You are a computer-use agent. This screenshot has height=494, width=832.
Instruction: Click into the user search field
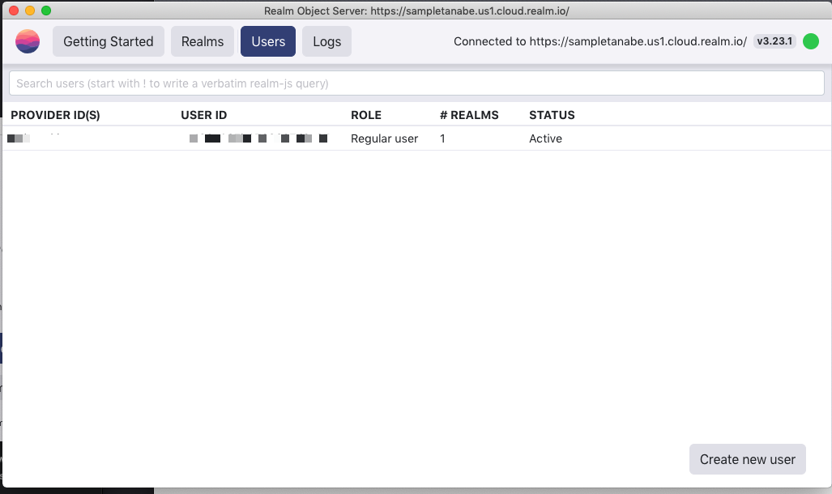[x=416, y=82]
